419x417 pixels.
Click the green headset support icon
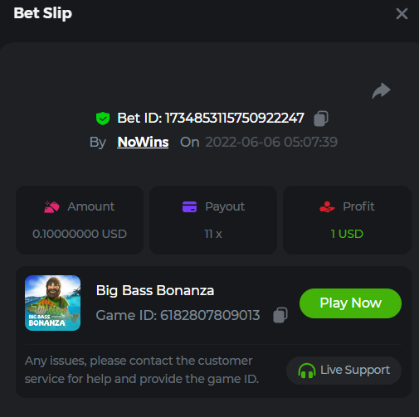point(307,371)
